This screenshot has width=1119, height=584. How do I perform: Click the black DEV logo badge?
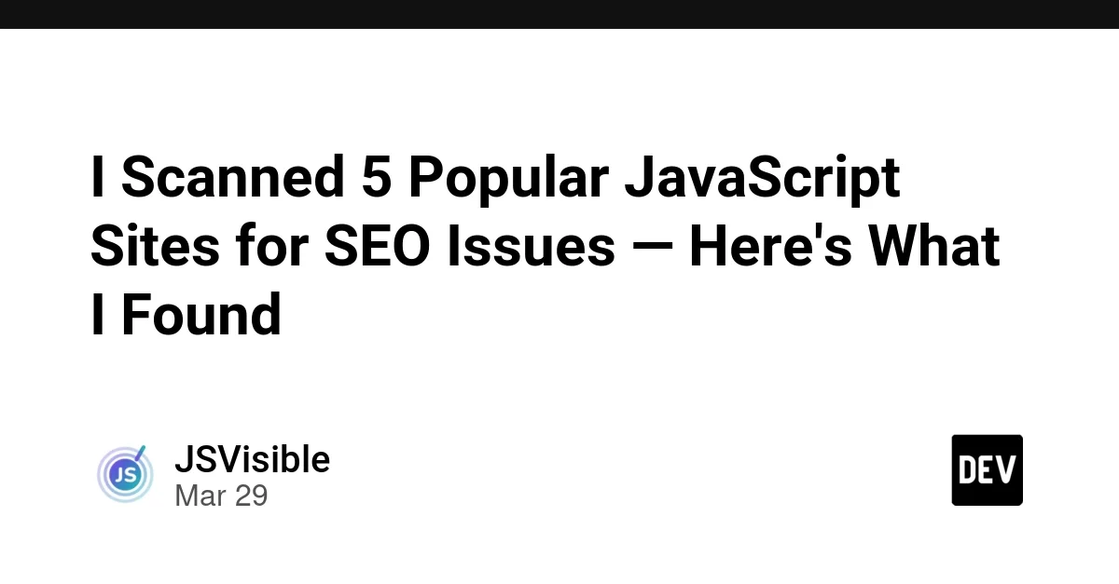point(987,470)
